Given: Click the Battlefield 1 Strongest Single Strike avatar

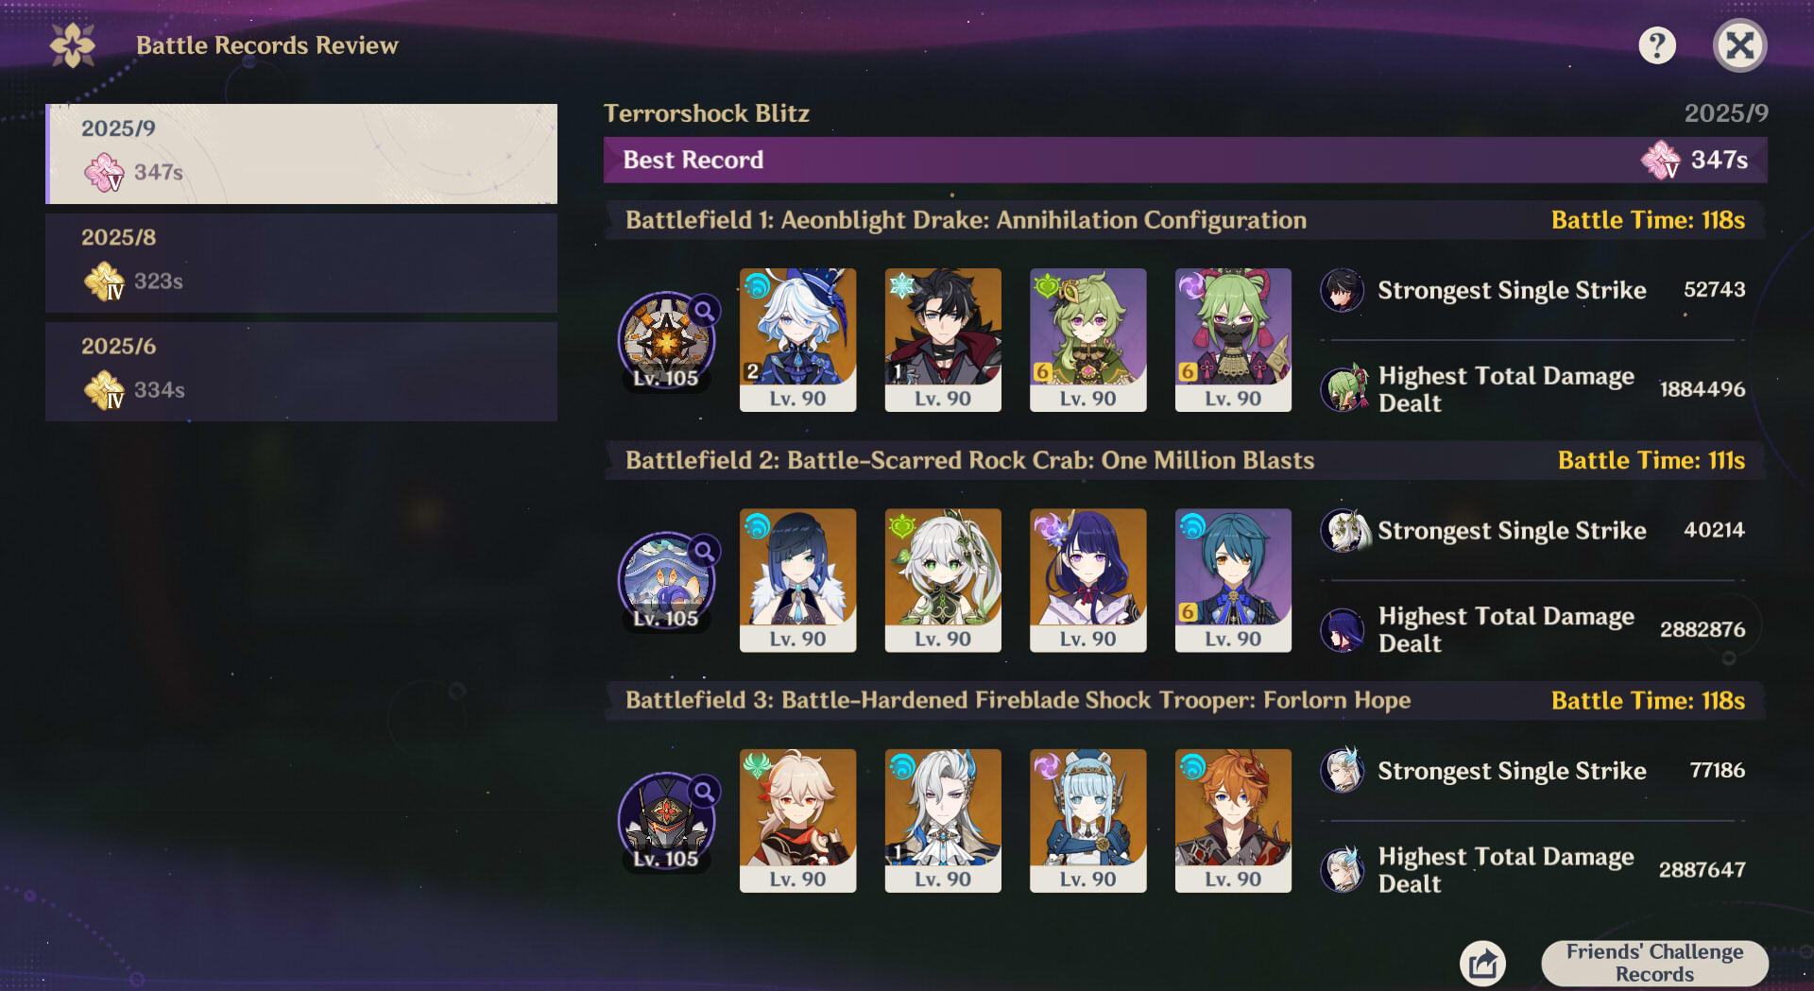Looking at the screenshot, I should tap(1342, 290).
